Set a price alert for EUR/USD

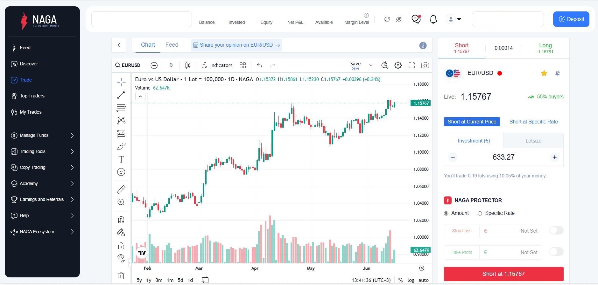tap(557, 73)
